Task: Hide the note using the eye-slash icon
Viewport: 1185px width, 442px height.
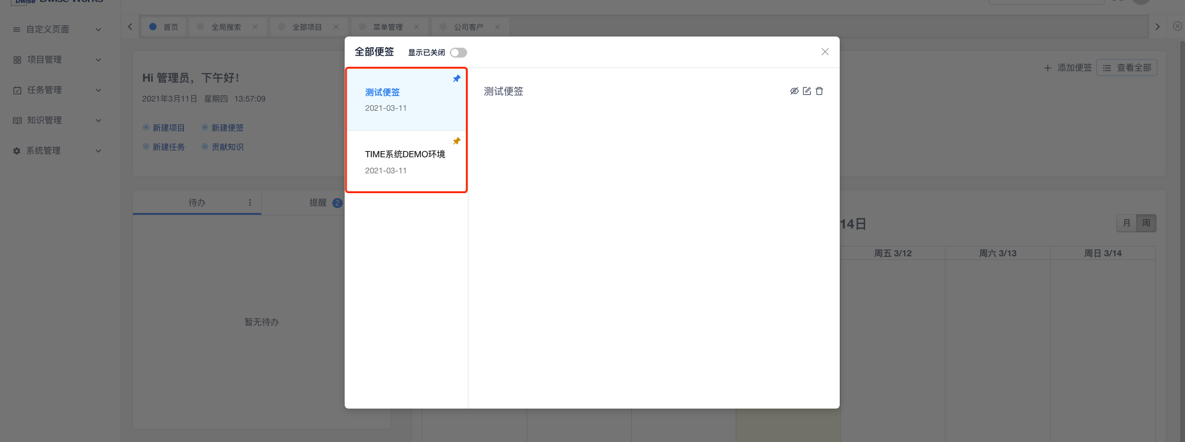Action: [795, 91]
